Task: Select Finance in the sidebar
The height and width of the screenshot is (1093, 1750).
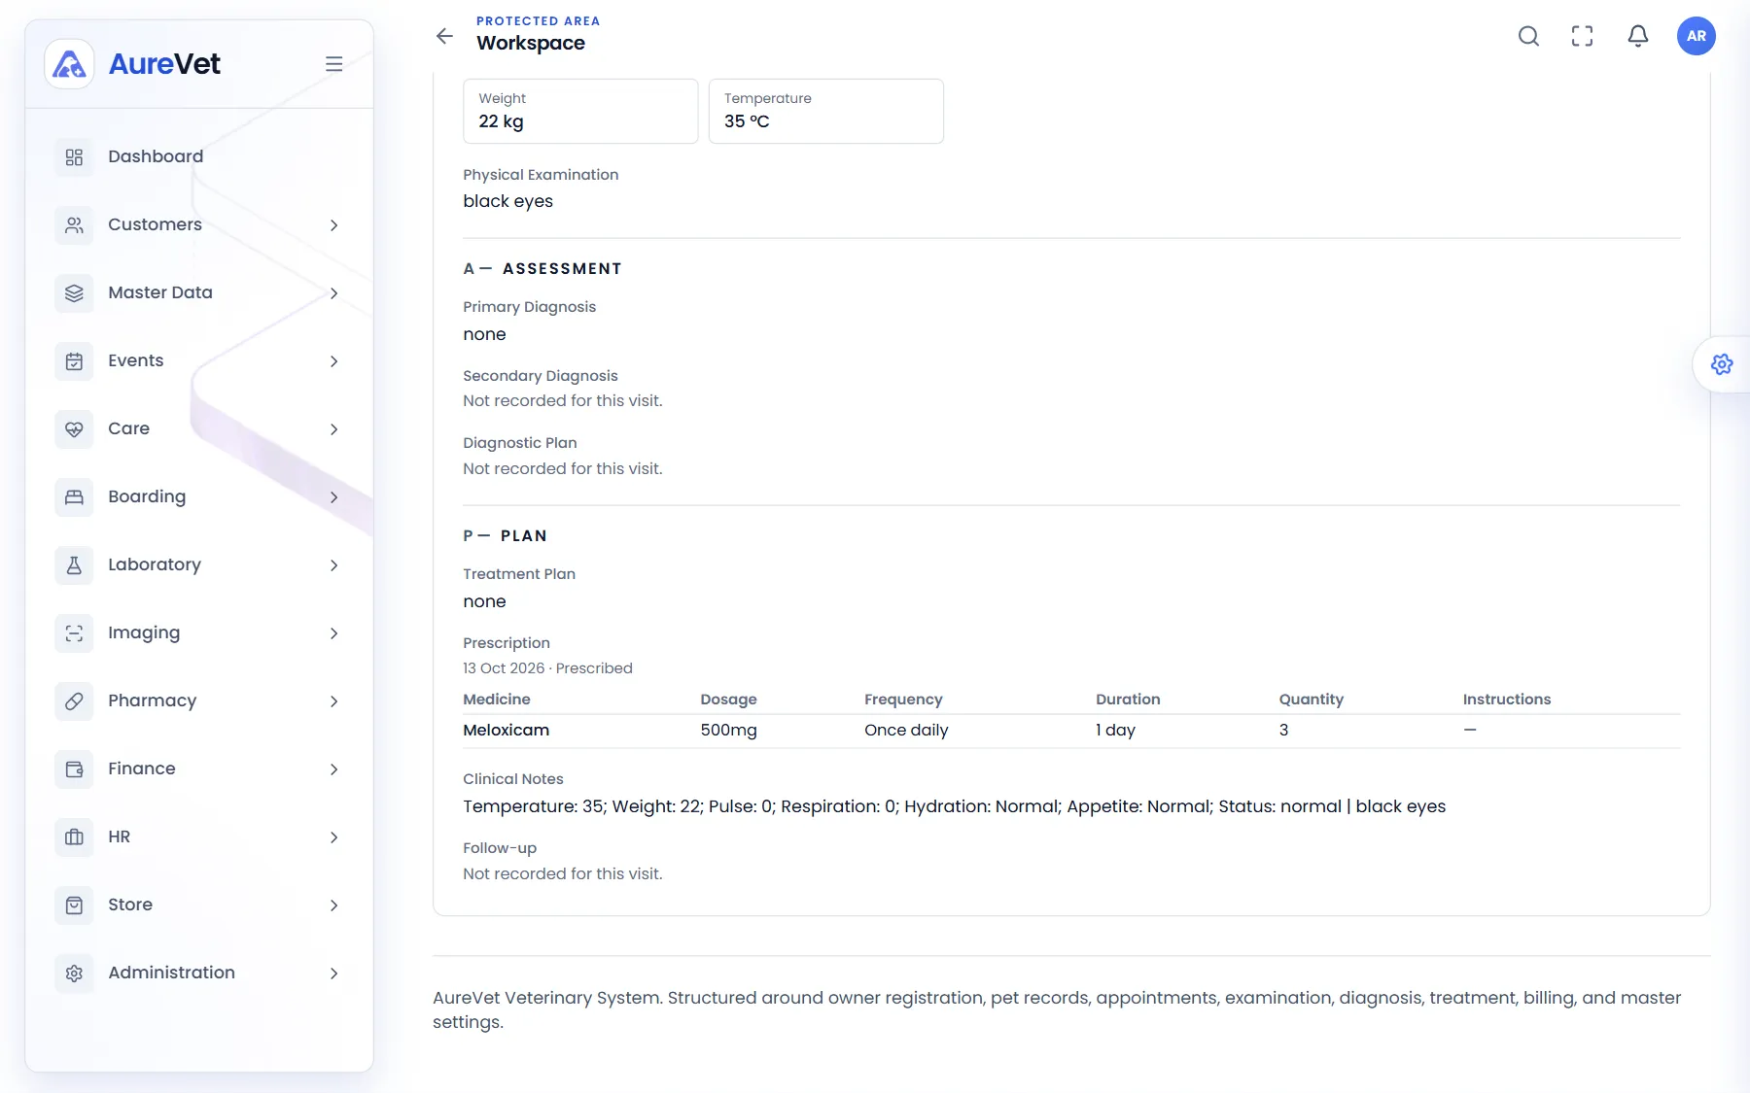Action: (199, 769)
